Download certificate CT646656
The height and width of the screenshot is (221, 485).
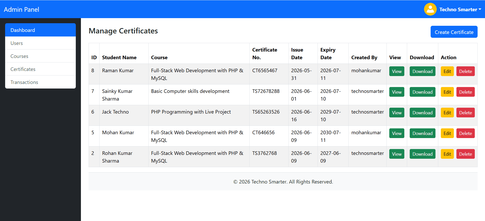point(422,133)
